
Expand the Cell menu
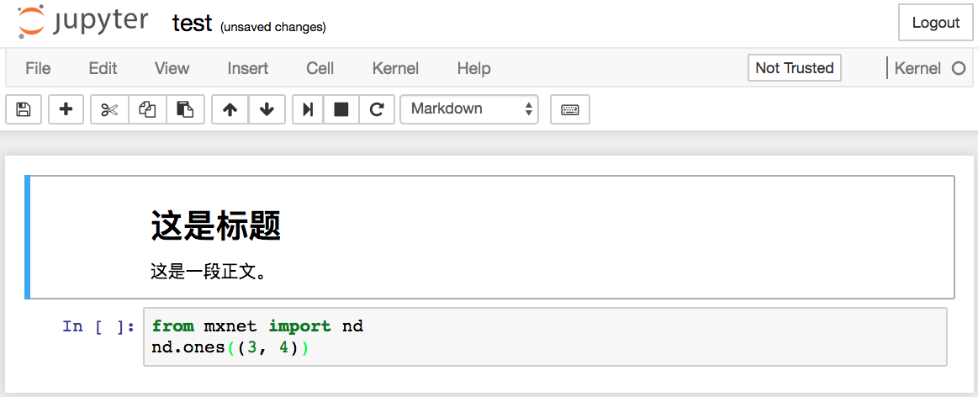[320, 68]
